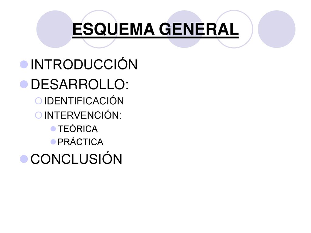
Task: Click the small bullet beside TEÓRICA
Action: pos(53,129)
